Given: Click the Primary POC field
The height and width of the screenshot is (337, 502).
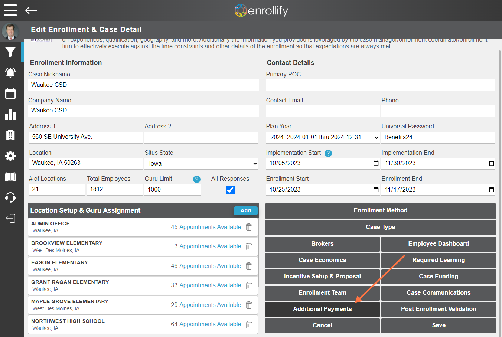Looking at the screenshot, I should coord(381,85).
